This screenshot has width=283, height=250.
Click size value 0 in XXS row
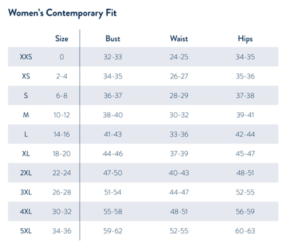[61, 57]
